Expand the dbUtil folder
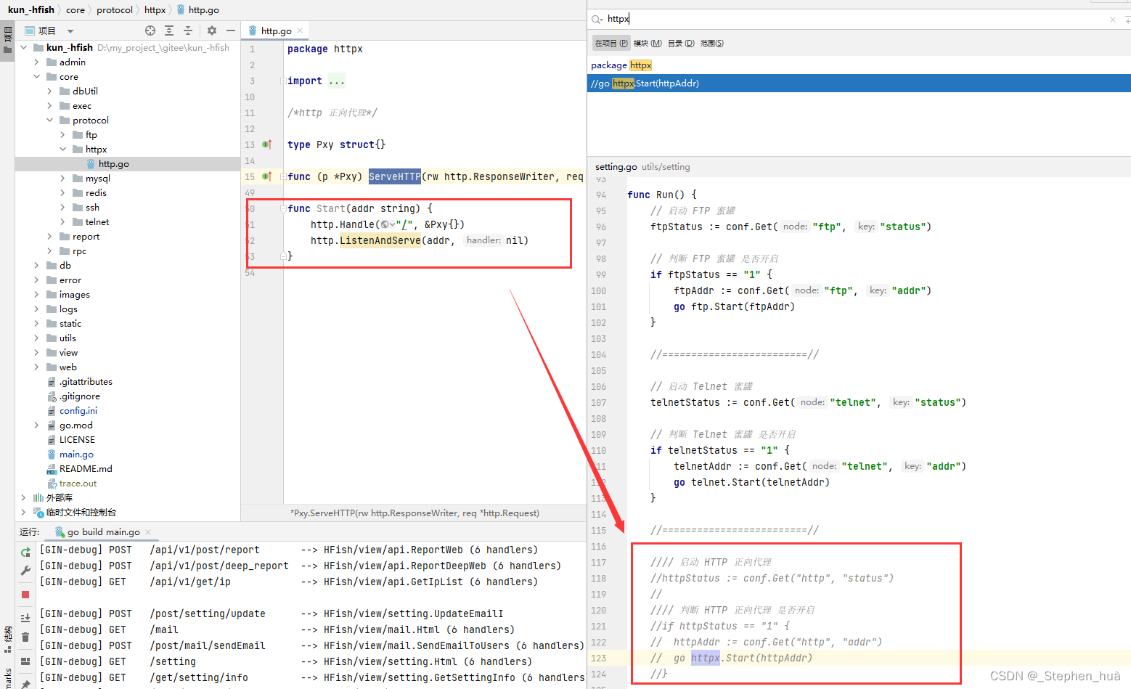 pyautogui.click(x=49, y=91)
